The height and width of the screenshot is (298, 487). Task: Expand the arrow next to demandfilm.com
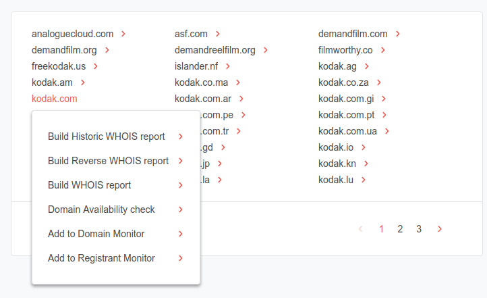[398, 34]
